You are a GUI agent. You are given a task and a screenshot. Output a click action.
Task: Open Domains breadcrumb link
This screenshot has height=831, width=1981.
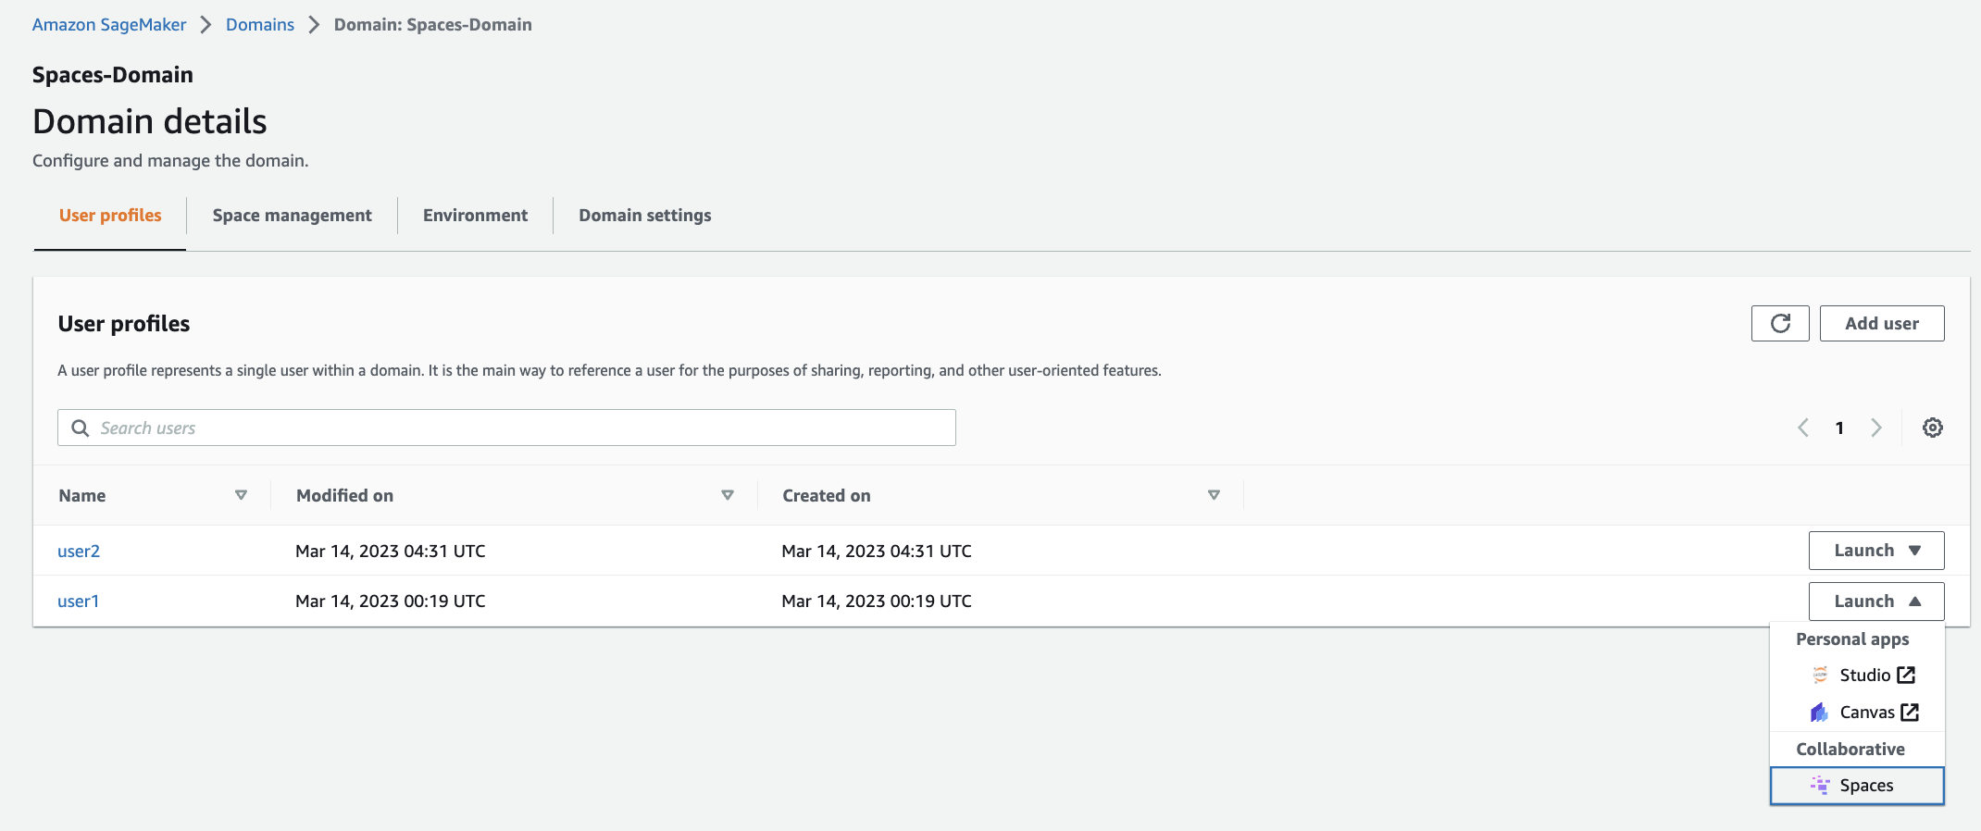[x=260, y=25]
